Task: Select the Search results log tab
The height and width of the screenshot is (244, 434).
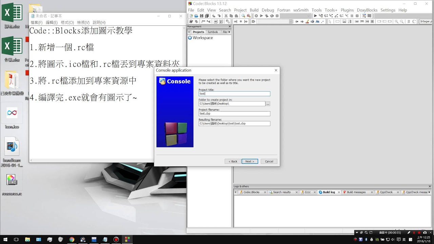Action: [x=281, y=192]
